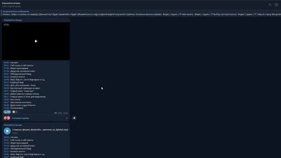Viewport: 281px width, 158px height.
Task: Open the 9 комментариев link
Action: click(20, 118)
